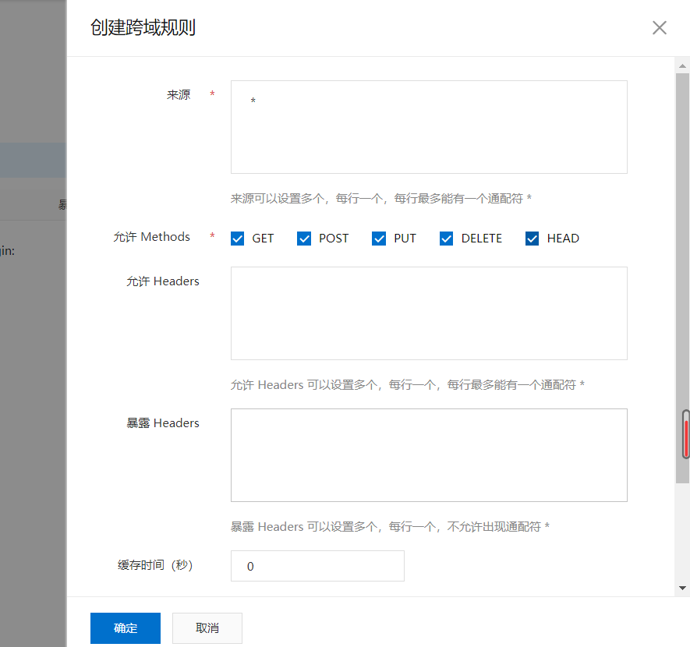Toggle the PUT method checkbox
The width and height of the screenshot is (690, 647).
pyautogui.click(x=379, y=239)
